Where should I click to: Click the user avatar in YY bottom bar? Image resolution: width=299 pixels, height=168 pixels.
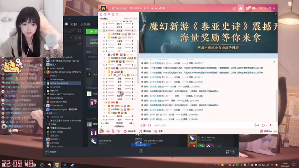point(101,131)
